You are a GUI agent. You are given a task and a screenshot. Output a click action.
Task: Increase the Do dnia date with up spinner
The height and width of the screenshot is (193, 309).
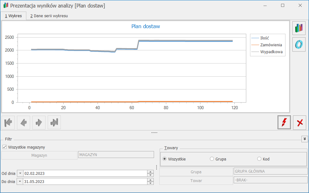[150, 180]
